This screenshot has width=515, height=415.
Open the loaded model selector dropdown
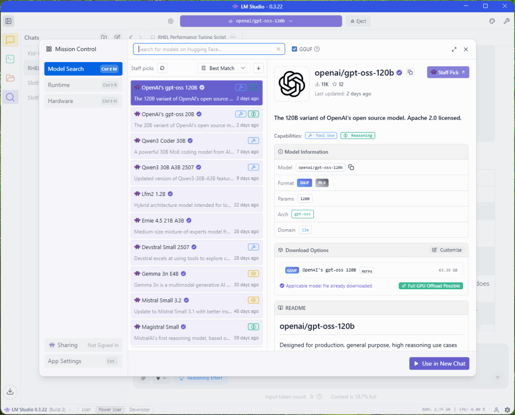[261, 21]
